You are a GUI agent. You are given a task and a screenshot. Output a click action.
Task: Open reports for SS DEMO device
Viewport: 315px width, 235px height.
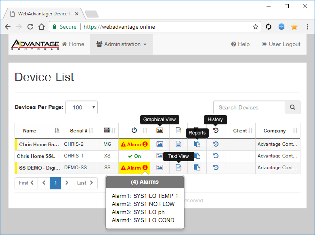[x=197, y=168]
